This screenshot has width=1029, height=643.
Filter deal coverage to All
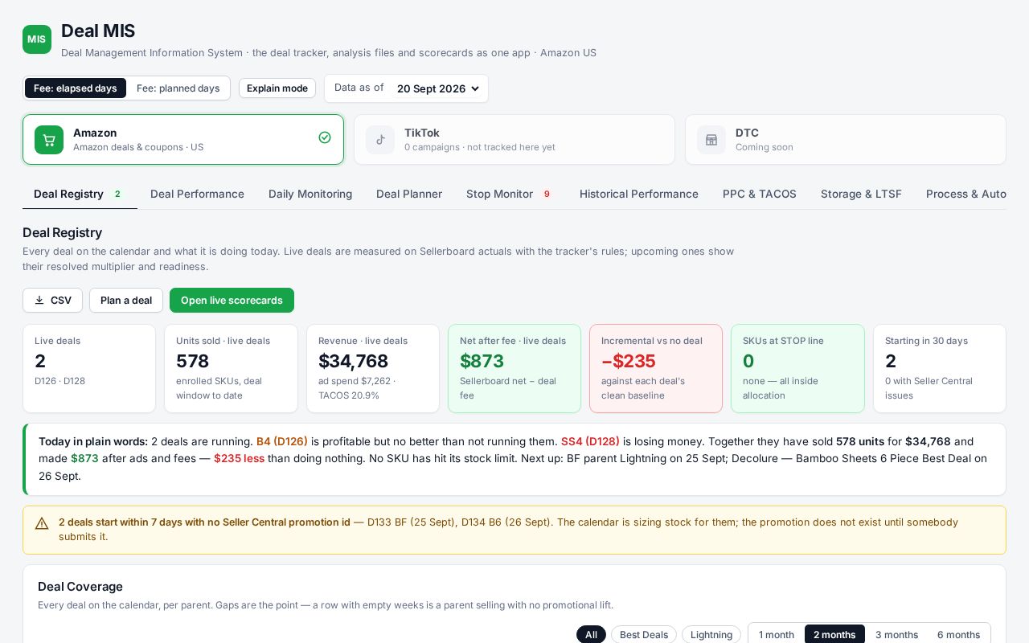[591, 635]
